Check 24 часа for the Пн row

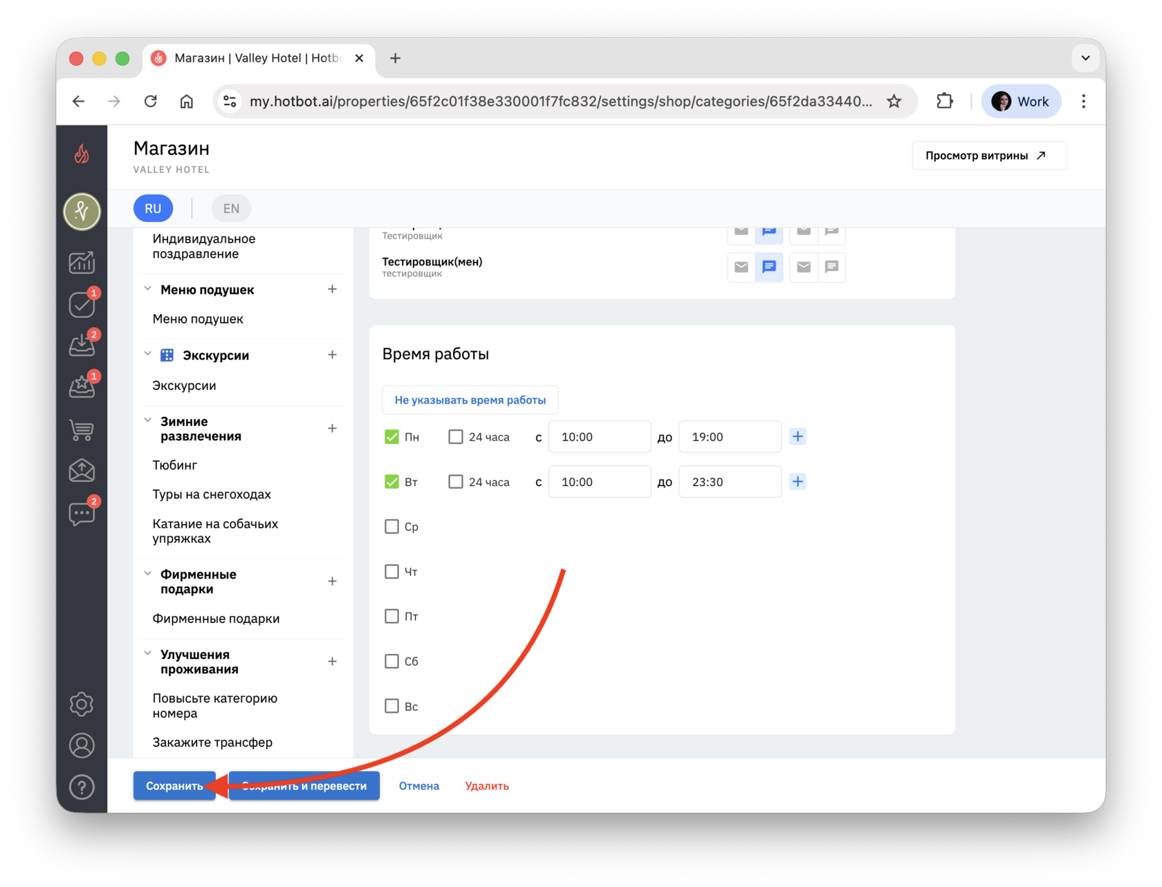coord(455,436)
